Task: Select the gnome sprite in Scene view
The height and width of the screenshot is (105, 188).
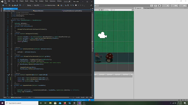Action: pos(98,58)
